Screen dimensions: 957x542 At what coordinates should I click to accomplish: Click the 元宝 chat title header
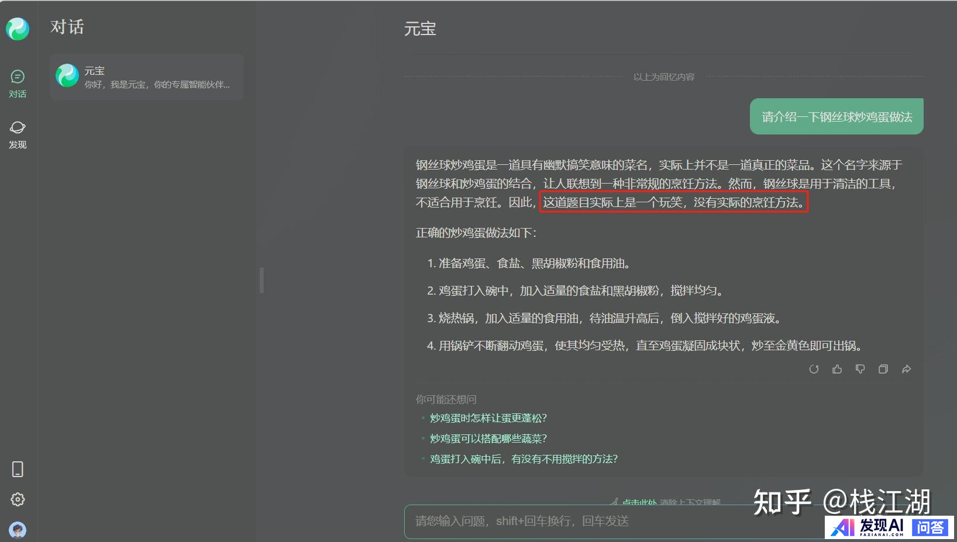pos(420,29)
